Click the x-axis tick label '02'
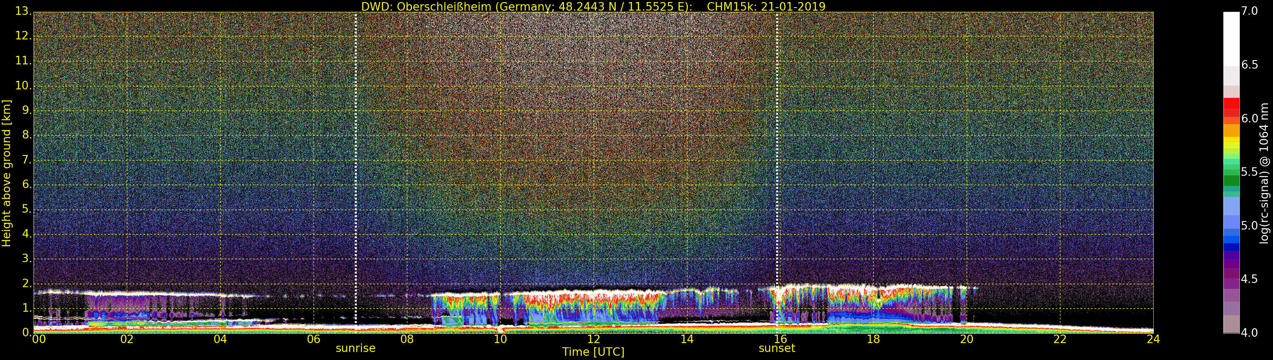The height and width of the screenshot is (360, 1273). coord(127,339)
